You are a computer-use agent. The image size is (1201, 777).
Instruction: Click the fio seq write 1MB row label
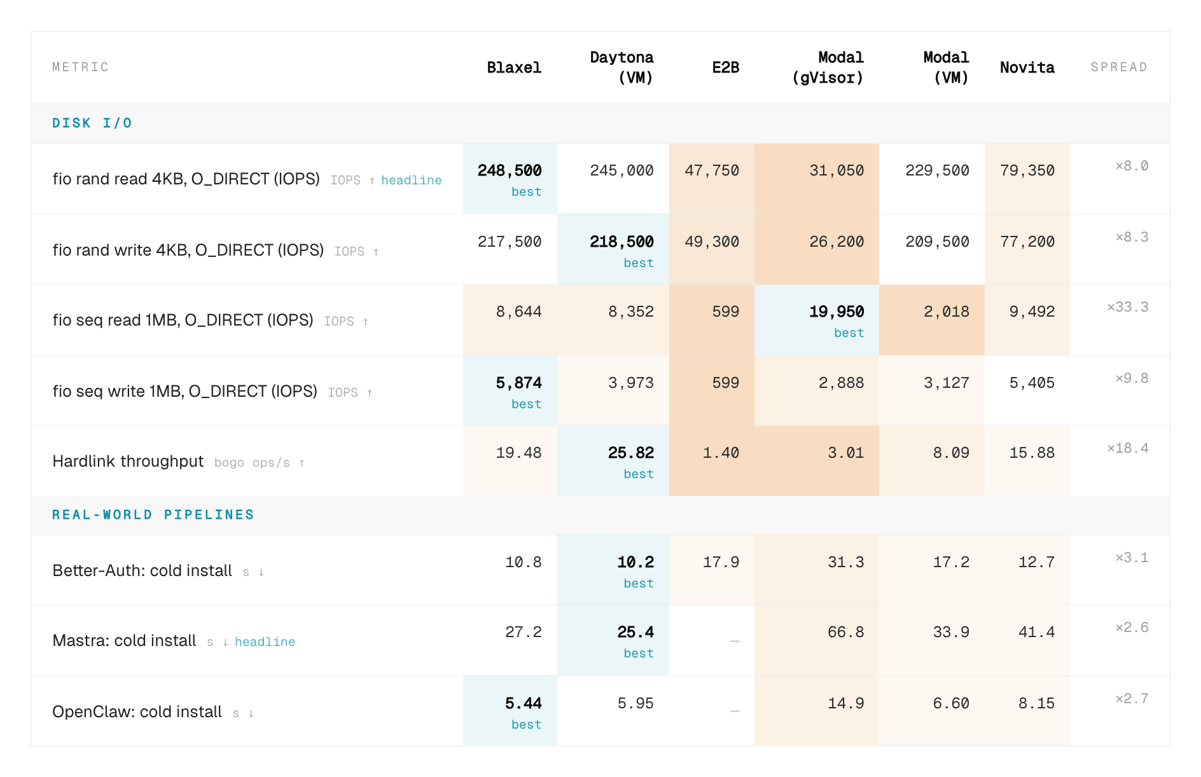[184, 392]
